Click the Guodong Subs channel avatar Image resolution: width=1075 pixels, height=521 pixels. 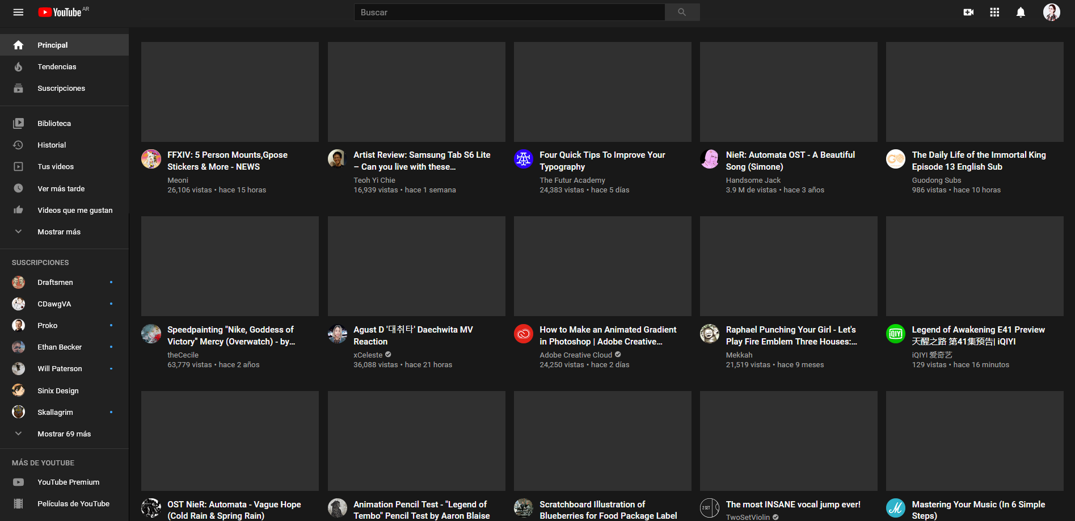point(895,159)
